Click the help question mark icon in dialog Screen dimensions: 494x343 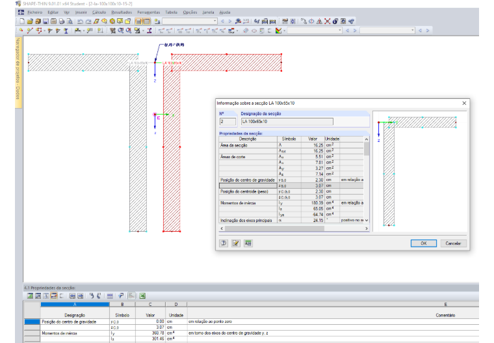coord(224,243)
